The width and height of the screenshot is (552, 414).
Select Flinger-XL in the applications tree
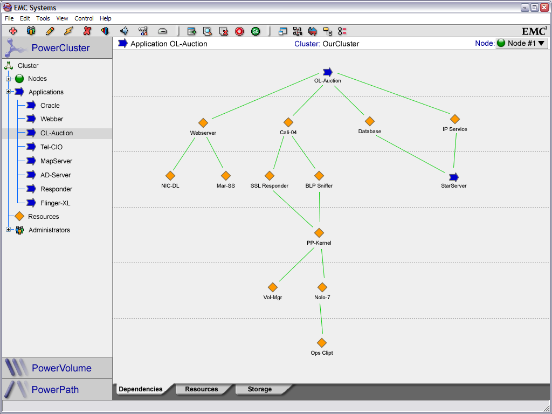click(x=56, y=203)
